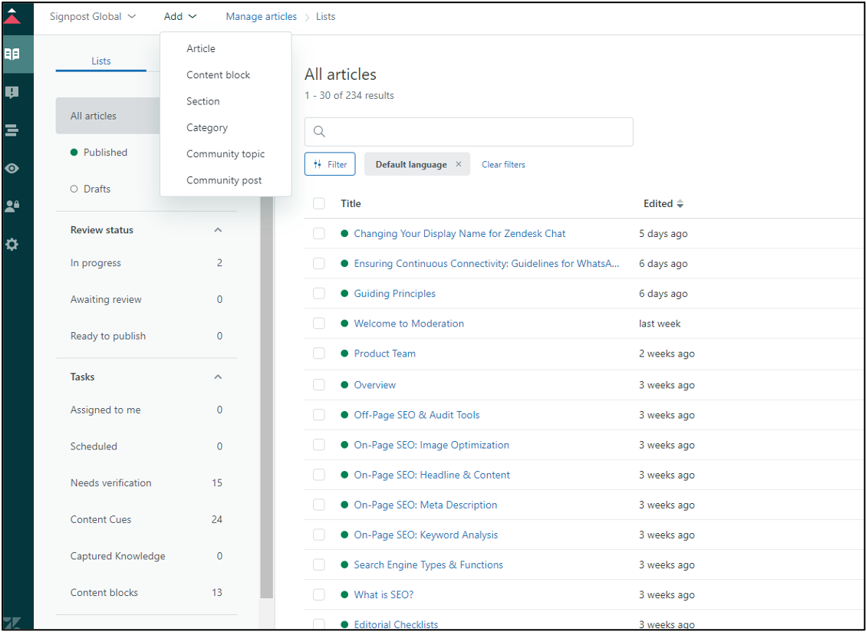Remove the Default language filter chip
This screenshot has height=632, width=866.
(x=459, y=164)
